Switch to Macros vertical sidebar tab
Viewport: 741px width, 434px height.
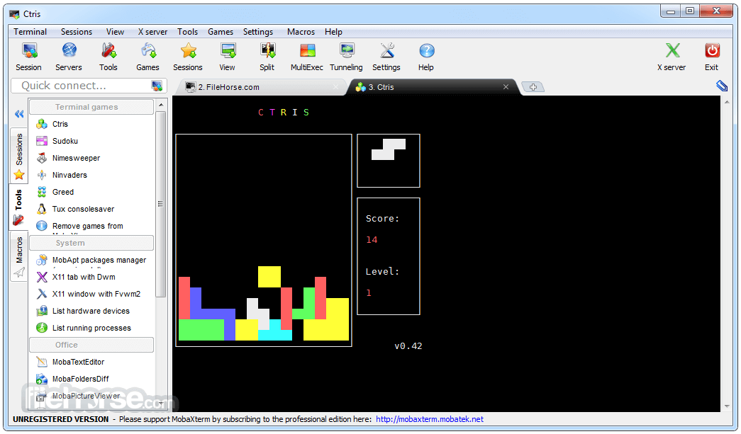point(19,256)
